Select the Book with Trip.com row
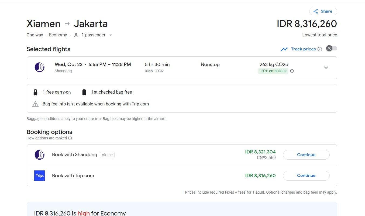Screen dimensions: 365x216 tap(135, 176)
